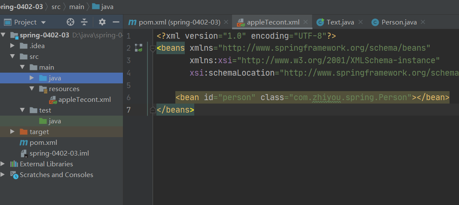Open appleTecont.xml in project tree

point(61,100)
